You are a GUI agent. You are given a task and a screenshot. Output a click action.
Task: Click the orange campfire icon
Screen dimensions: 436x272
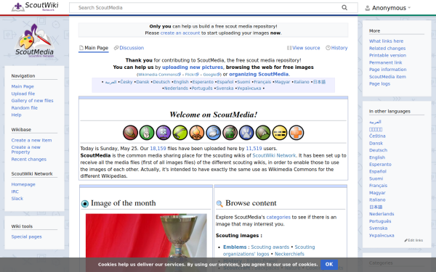pyautogui.click(x=197, y=133)
